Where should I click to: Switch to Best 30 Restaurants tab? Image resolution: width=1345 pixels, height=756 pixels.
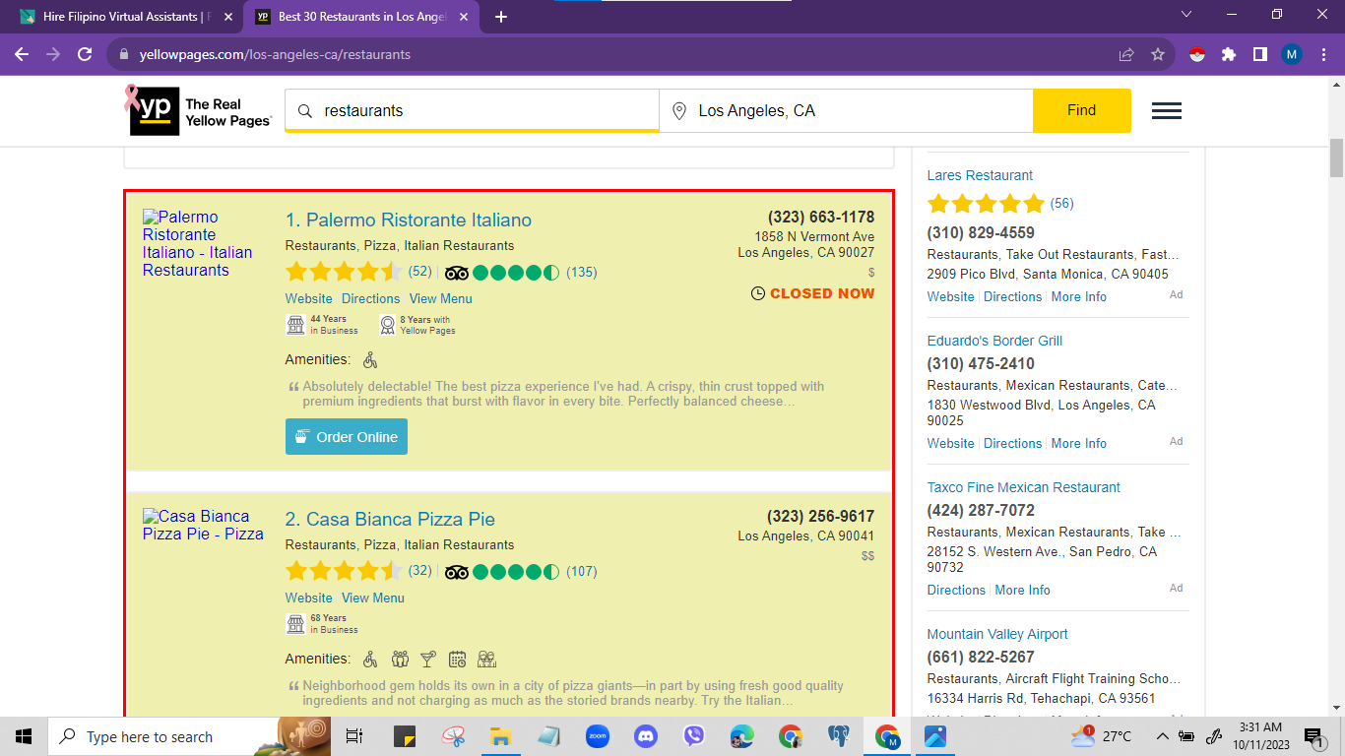pos(360,17)
